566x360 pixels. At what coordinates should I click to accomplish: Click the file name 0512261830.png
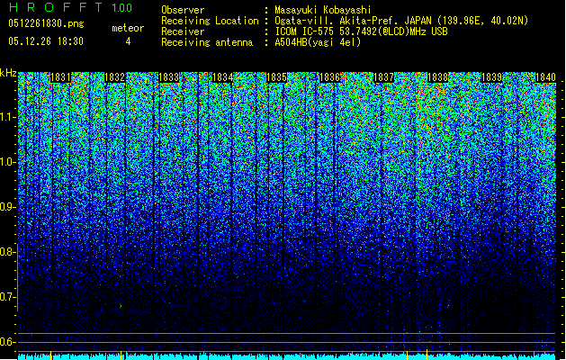(46, 23)
